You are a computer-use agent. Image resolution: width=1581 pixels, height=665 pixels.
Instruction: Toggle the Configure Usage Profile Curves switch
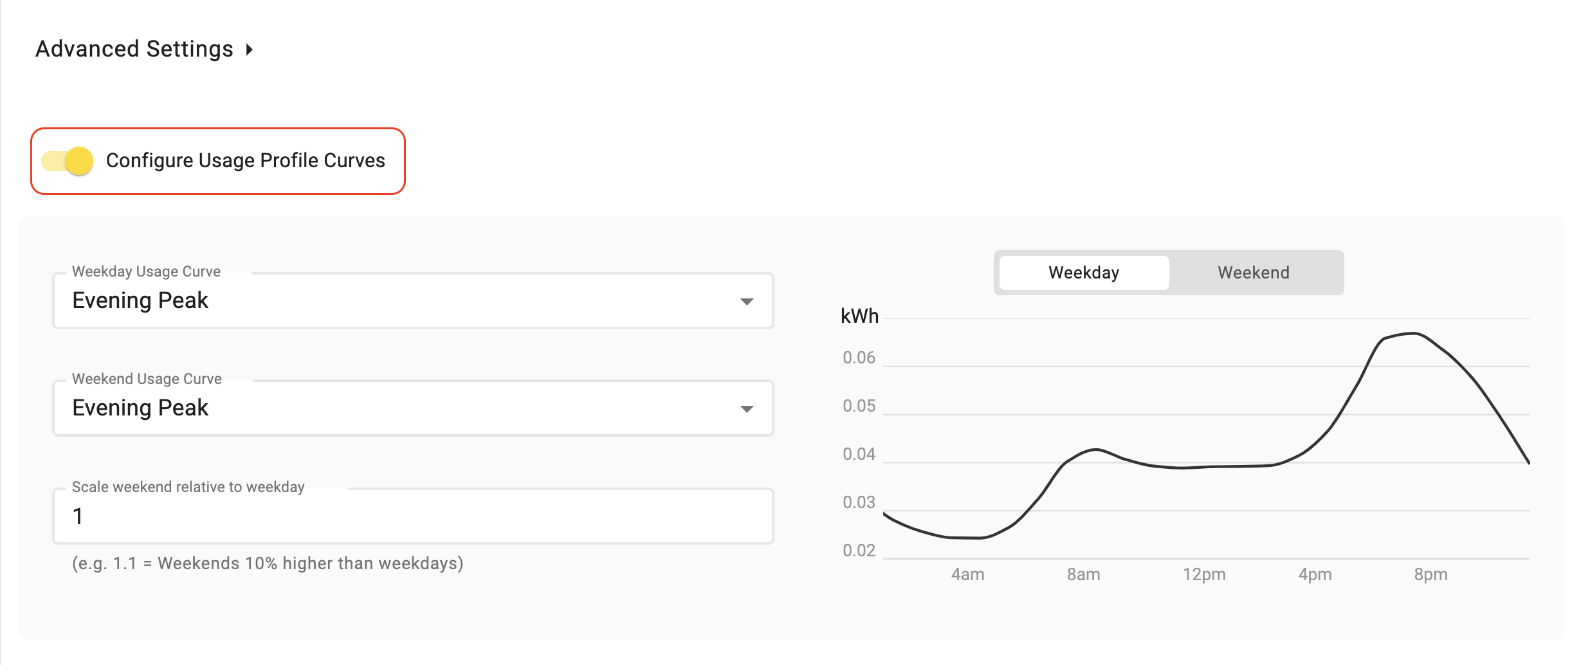click(x=68, y=161)
